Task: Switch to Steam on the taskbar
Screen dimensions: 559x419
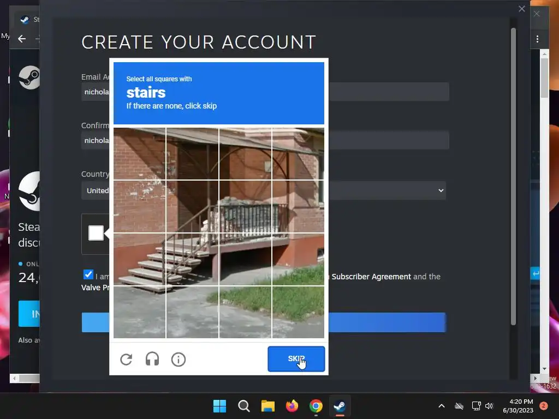Action: (x=340, y=406)
